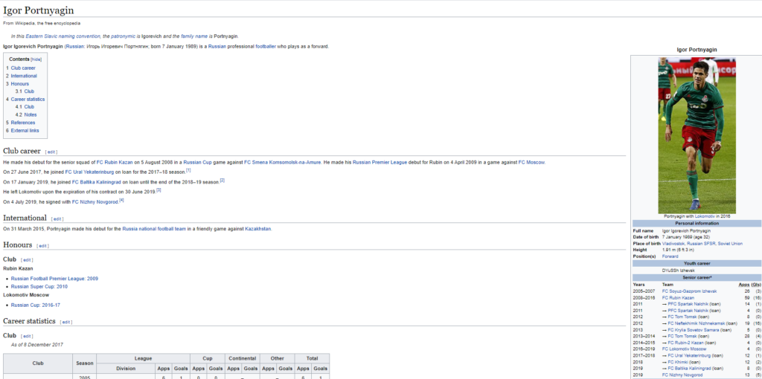Click the 'Continental' table column header
Image resolution: width=762 pixels, height=379 pixels.
click(242, 359)
